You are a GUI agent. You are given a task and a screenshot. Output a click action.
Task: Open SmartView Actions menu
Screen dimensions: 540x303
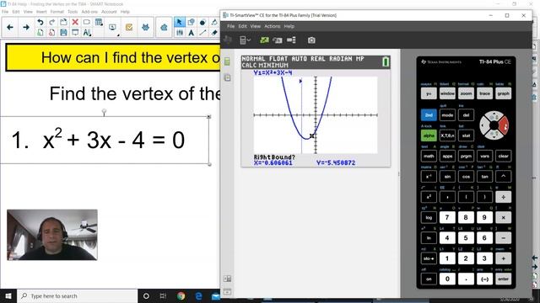pos(272,26)
